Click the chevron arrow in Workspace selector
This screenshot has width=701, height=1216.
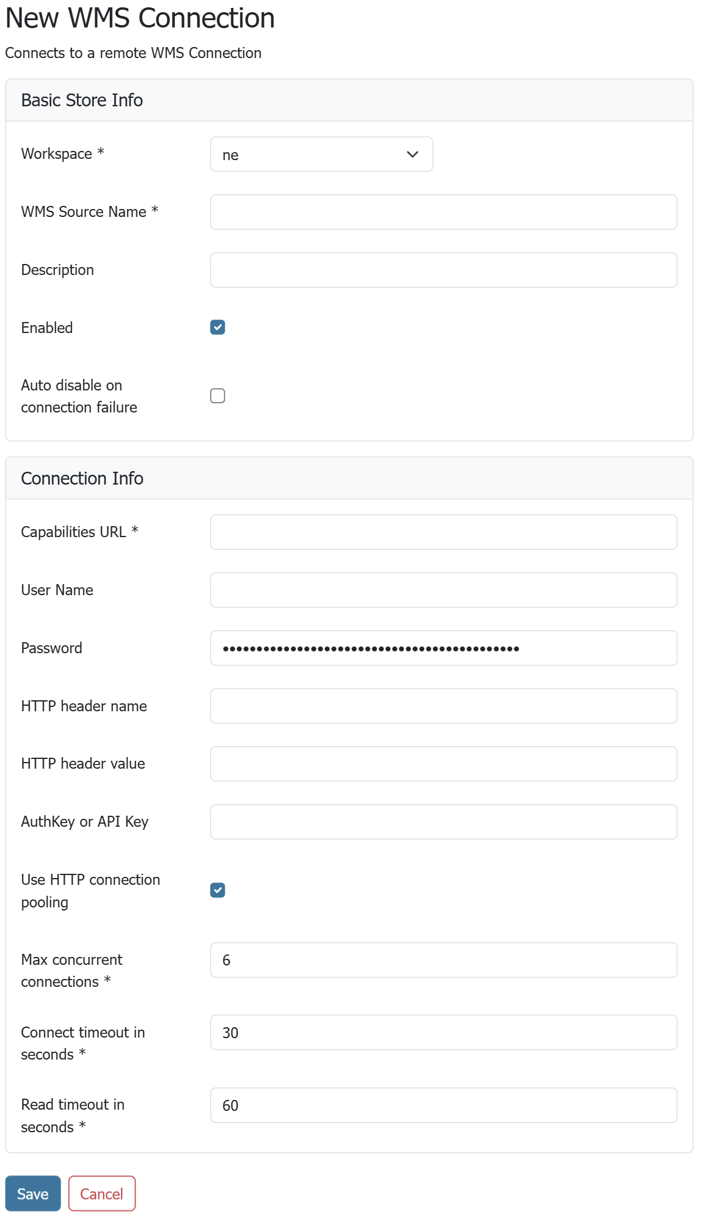pyautogui.click(x=413, y=155)
